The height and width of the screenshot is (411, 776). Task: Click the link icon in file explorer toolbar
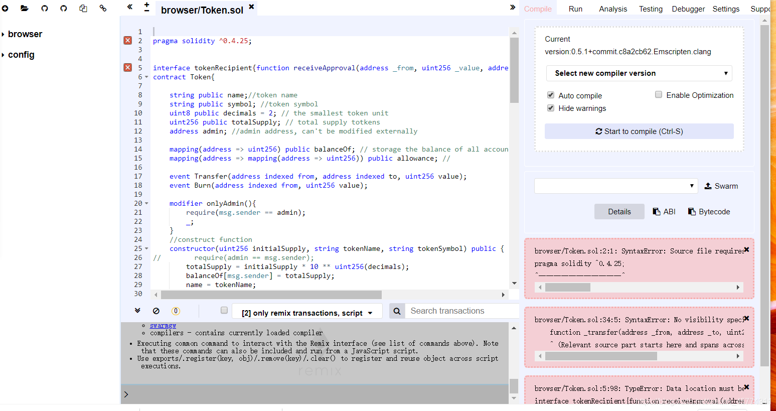click(x=103, y=9)
